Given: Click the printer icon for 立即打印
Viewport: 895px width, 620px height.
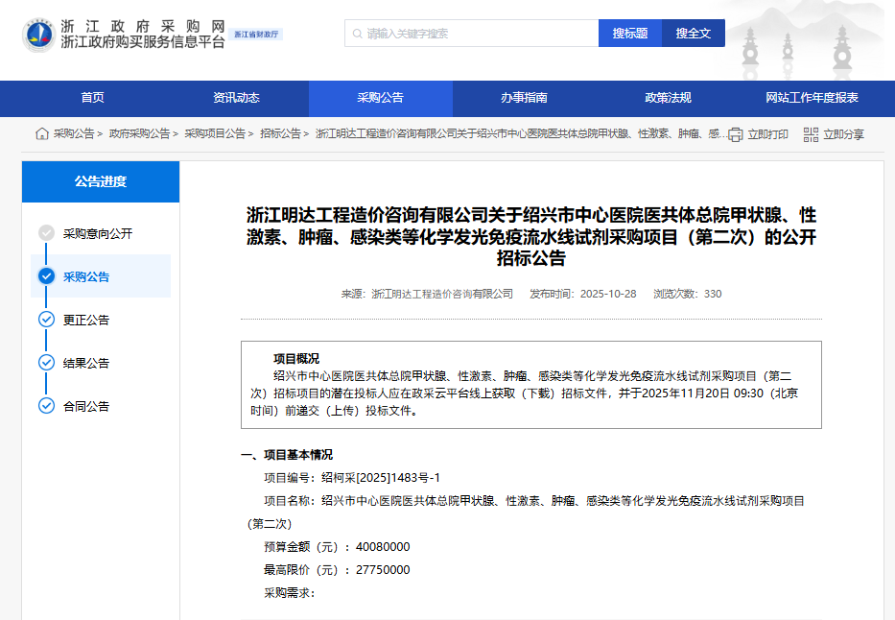Looking at the screenshot, I should [x=736, y=134].
